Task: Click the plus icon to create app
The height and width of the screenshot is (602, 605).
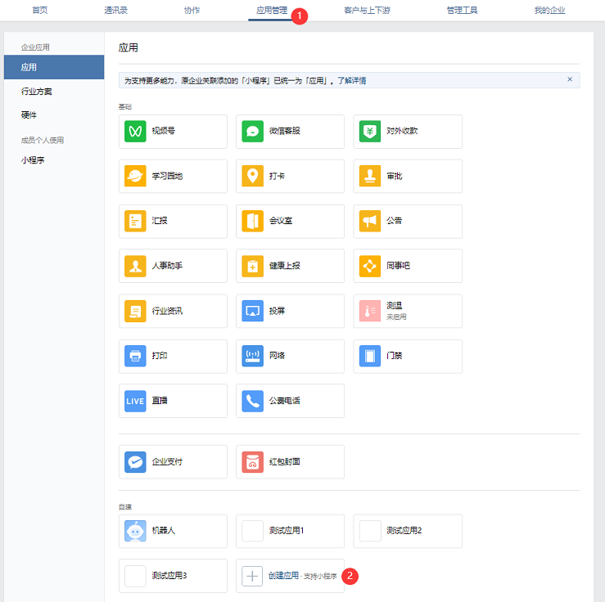Action: [x=252, y=576]
